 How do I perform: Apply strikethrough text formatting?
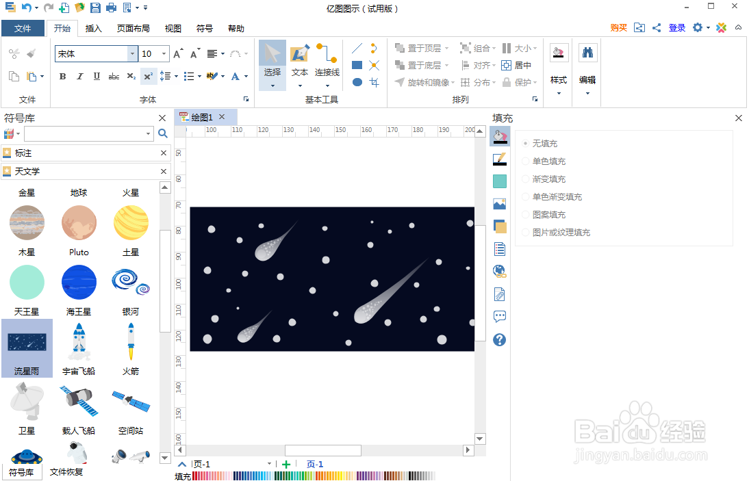(114, 77)
